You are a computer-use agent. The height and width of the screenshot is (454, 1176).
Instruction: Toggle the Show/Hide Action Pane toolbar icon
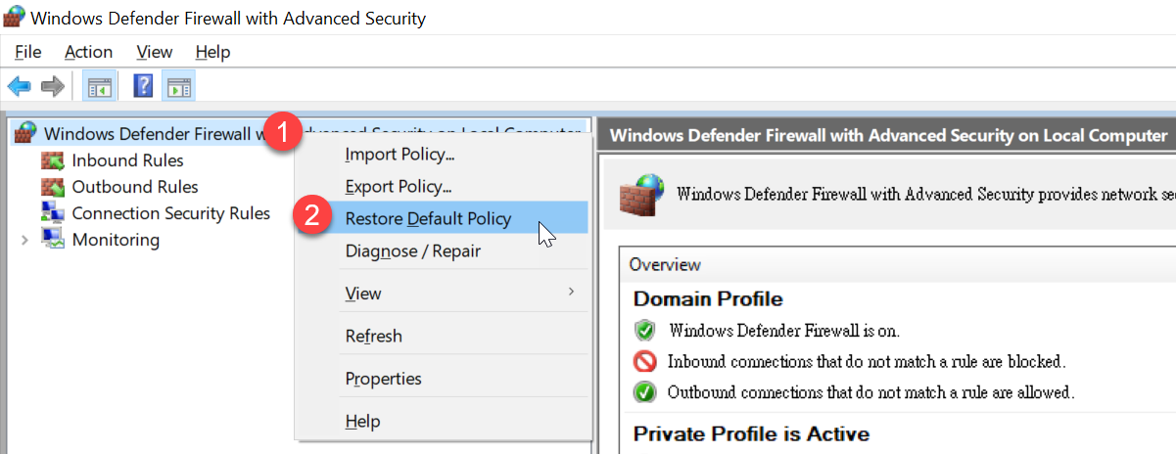(x=179, y=86)
